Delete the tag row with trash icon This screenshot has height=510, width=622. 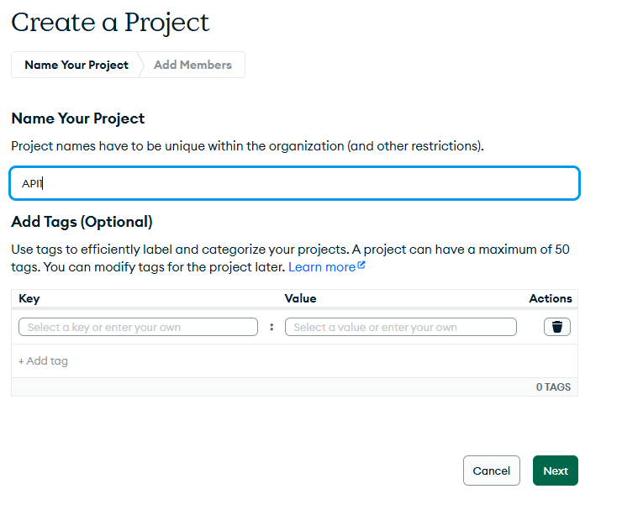click(x=556, y=327)
